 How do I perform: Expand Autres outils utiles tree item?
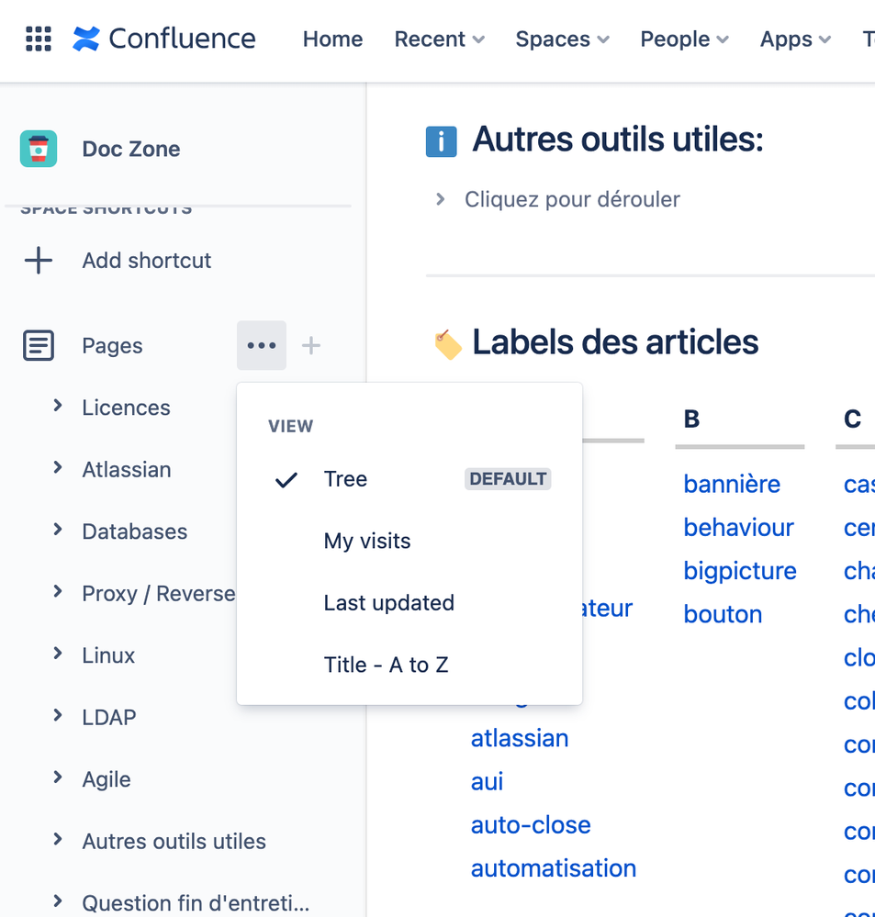pos(57,839)
